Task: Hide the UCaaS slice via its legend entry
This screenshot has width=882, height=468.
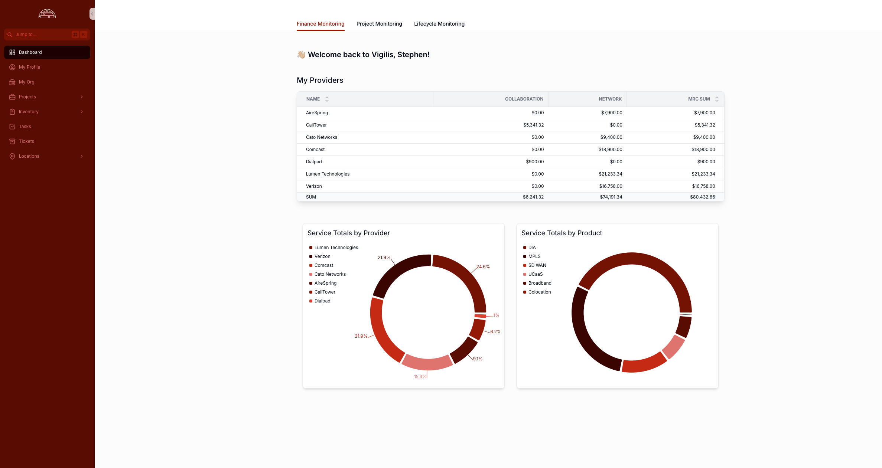Action: (x=536, y=274)
